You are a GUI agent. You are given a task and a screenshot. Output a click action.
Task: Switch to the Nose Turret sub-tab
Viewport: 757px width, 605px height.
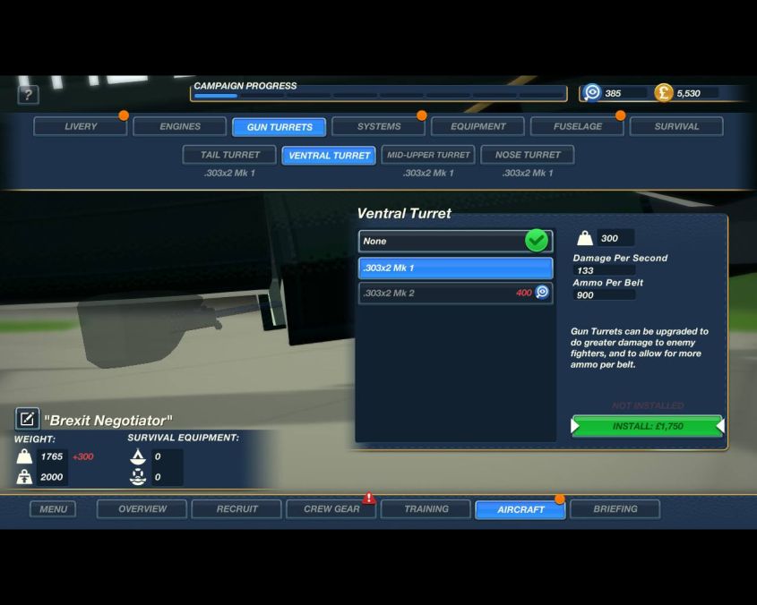click(x=528, y=155)
